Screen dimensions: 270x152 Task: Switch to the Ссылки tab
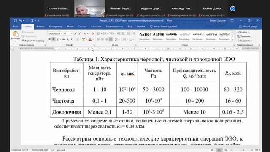click(82, 27)
